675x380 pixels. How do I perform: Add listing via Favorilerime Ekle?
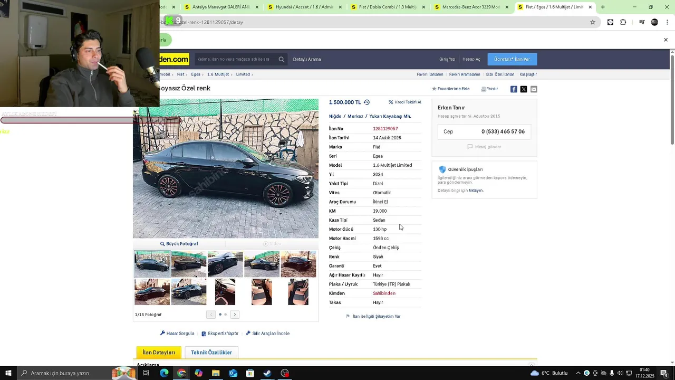tap(451, 89)
